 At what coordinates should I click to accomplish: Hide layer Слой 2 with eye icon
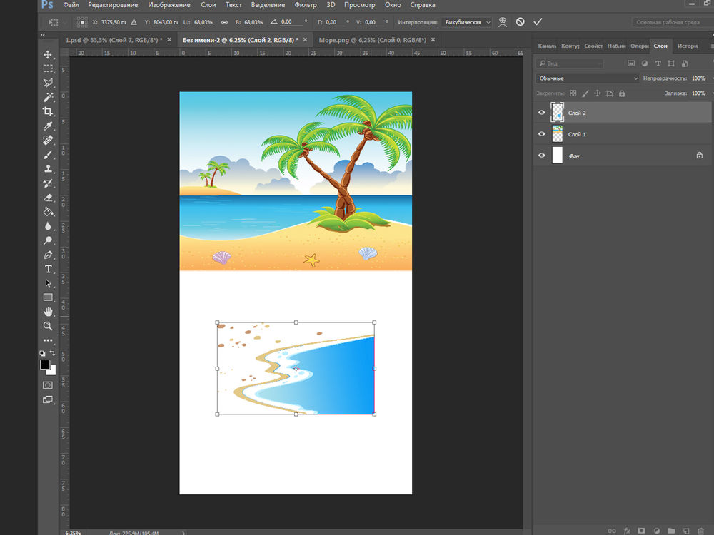tap(541, 113)
